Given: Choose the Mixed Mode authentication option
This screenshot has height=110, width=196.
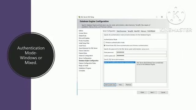Looking at the screenshot, I should coord(104,46).
